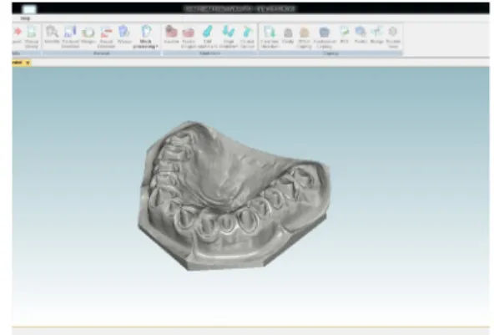Close the yellow document tab with its X

[x=28, y=63]
